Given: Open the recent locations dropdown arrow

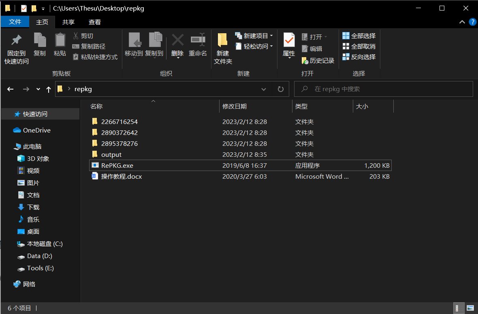Looking at the screenshot, I should click(x=38, y=89).
